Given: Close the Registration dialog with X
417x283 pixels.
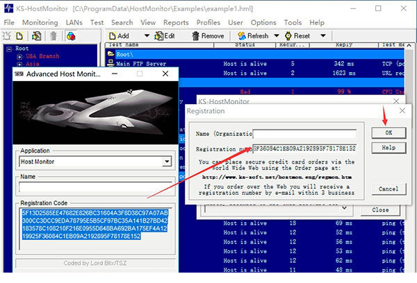Looking at the screenshot, I should click(402, 111).
